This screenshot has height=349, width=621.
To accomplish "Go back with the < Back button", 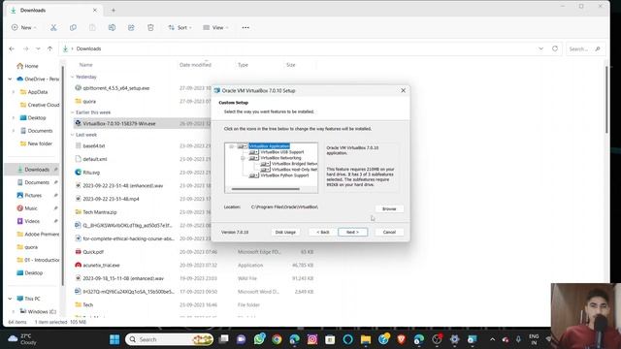I will pyautogui.click(x=323, y=233).
